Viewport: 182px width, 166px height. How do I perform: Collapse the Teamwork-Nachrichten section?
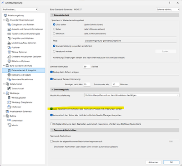52,130
